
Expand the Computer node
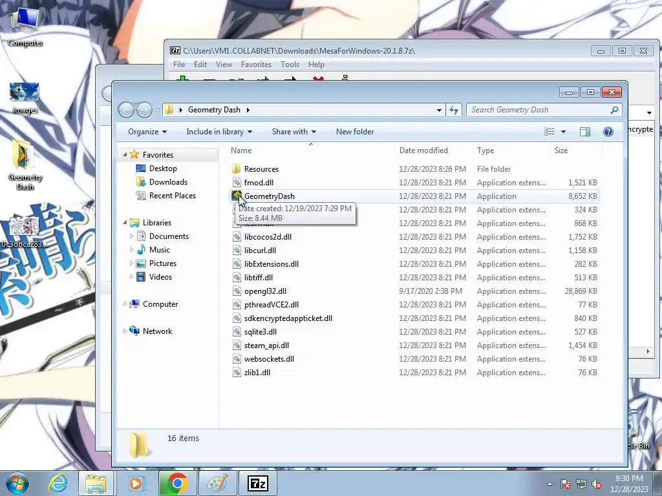(x=125, y=304)
